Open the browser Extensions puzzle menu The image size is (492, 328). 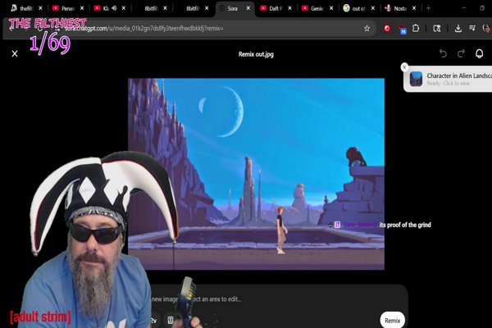(x=416, y=28)
